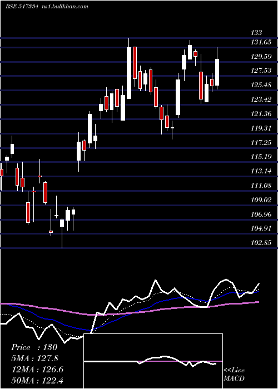This screenshot has width=278, height=389.
Task: Select the 113.14 price axis label
Action: 261,171
